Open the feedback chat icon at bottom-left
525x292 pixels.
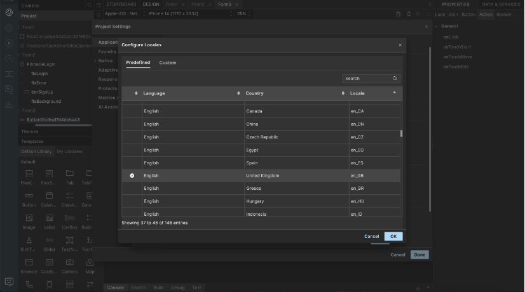pyautogui.click(x=9, y=281)
